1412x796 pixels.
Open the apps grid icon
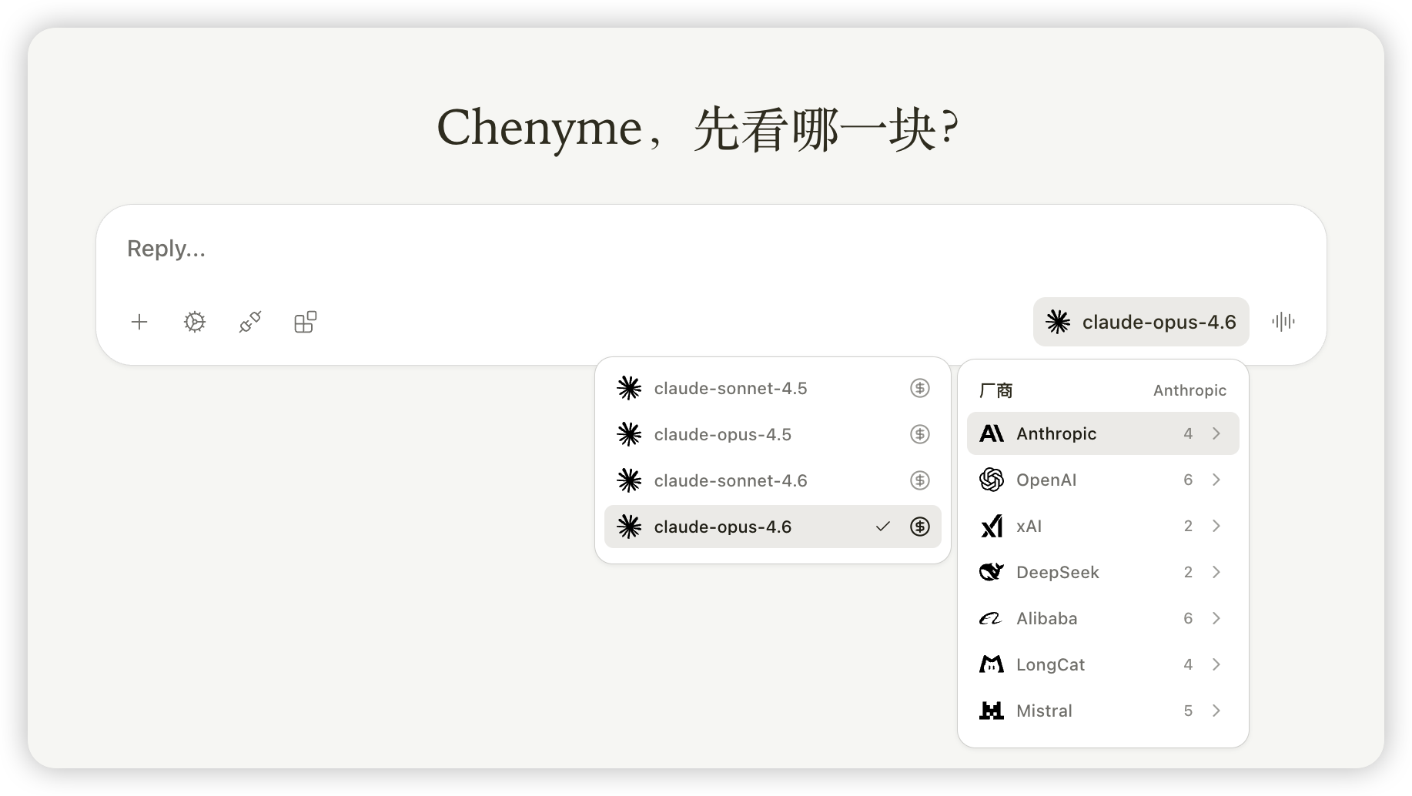click(x=306, y=322)
